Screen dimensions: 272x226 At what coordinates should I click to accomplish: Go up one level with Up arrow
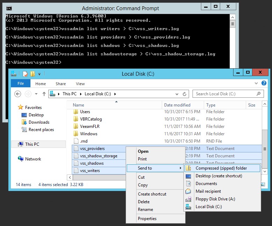tap(44, 94)
